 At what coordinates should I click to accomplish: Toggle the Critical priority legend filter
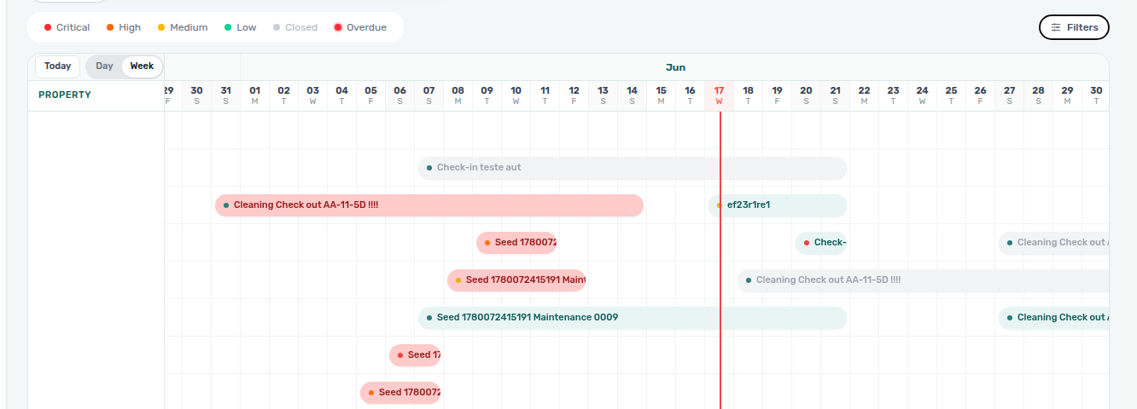pos(67,27)
